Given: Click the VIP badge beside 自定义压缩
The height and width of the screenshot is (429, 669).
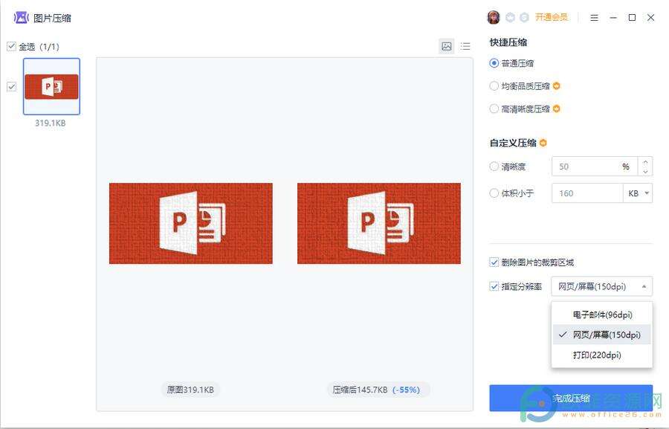Looking at the screenshot, I should tap(543, 143).
